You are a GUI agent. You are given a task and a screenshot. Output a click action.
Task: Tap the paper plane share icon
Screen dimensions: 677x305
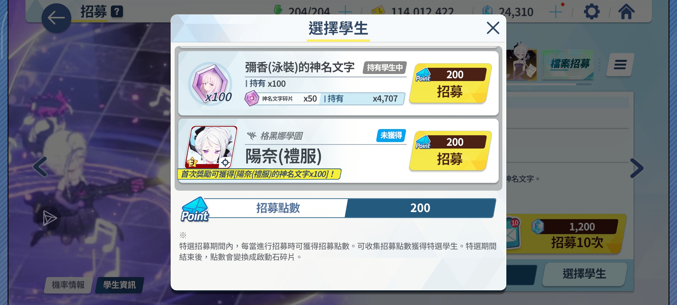49,218
